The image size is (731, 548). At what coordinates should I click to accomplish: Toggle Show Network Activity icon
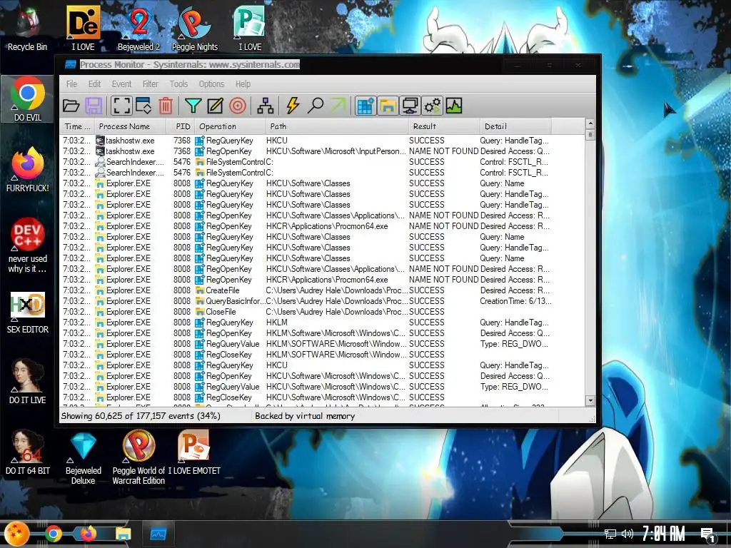[x=410, y=106]
